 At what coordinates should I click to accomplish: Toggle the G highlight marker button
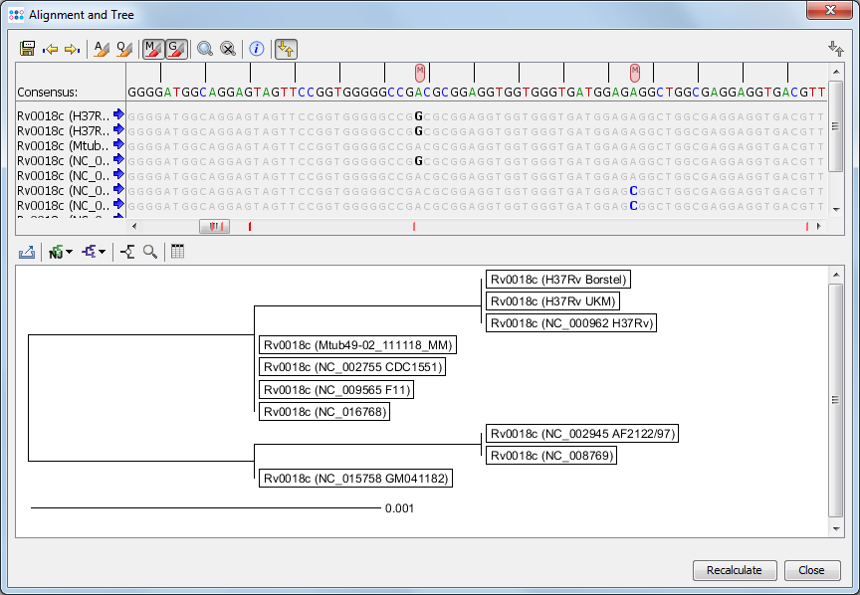(x=176, y=49)
